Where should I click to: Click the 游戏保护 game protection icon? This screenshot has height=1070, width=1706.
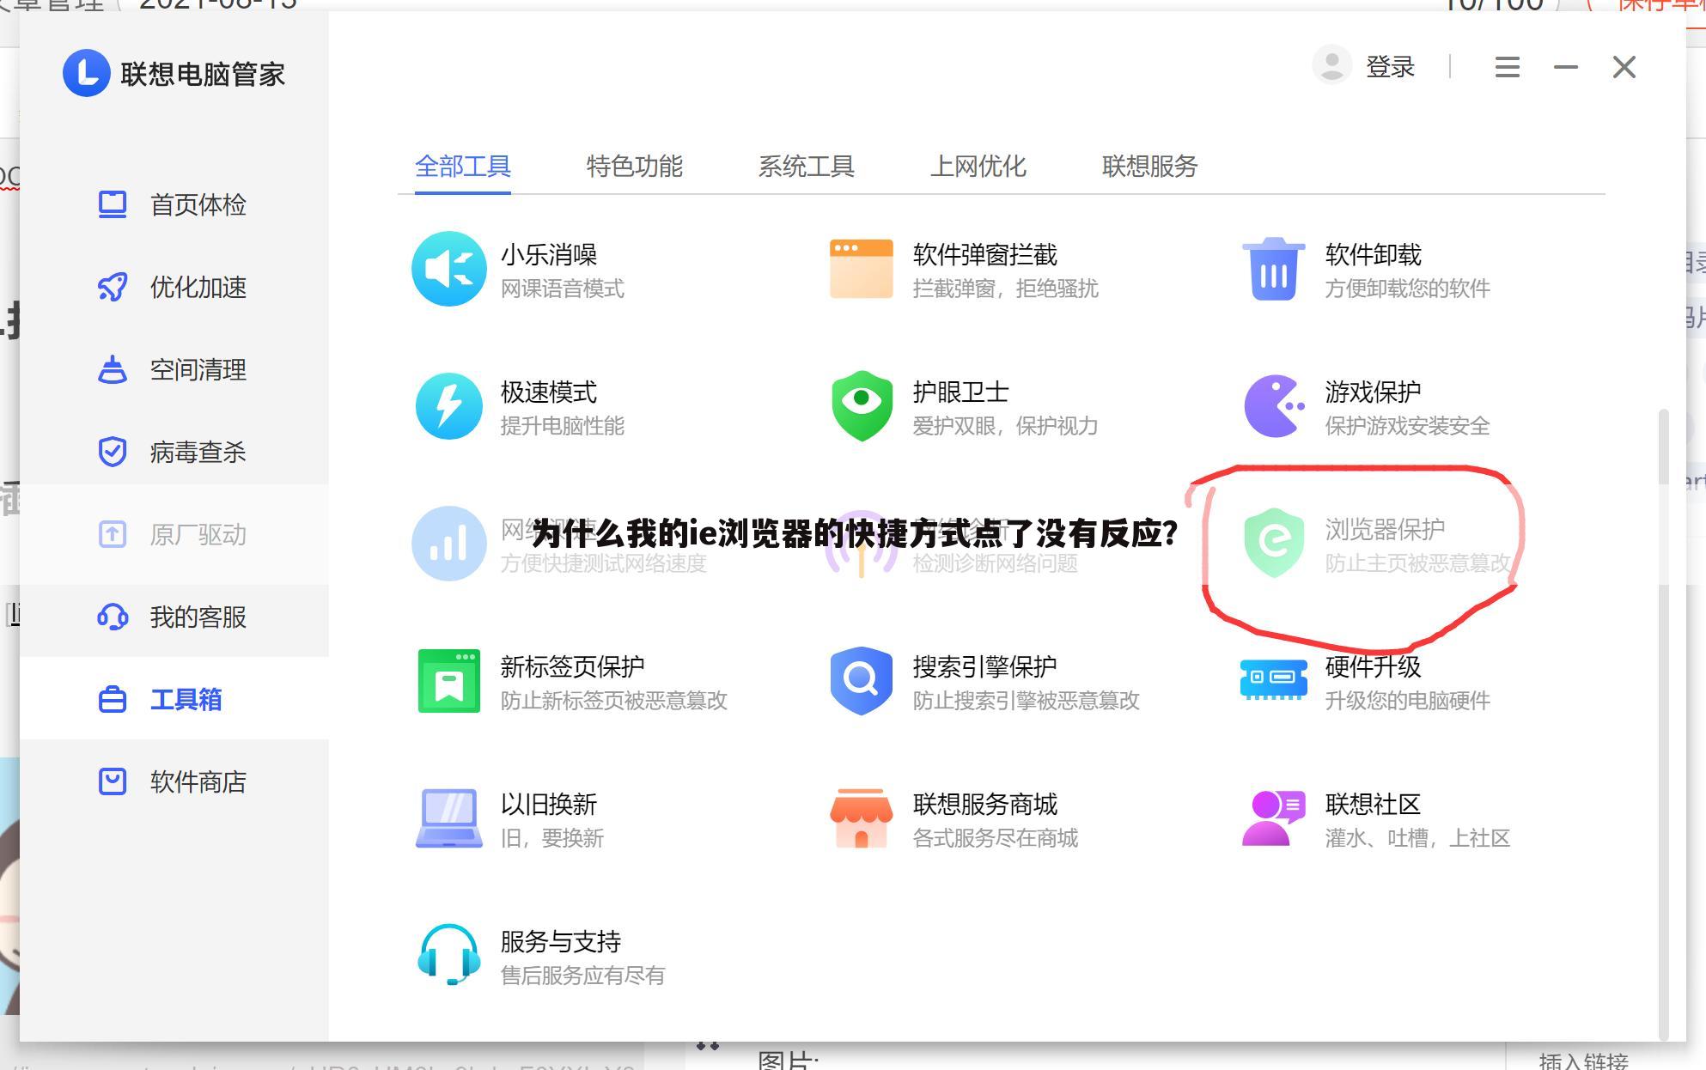tap(1274, 406)
